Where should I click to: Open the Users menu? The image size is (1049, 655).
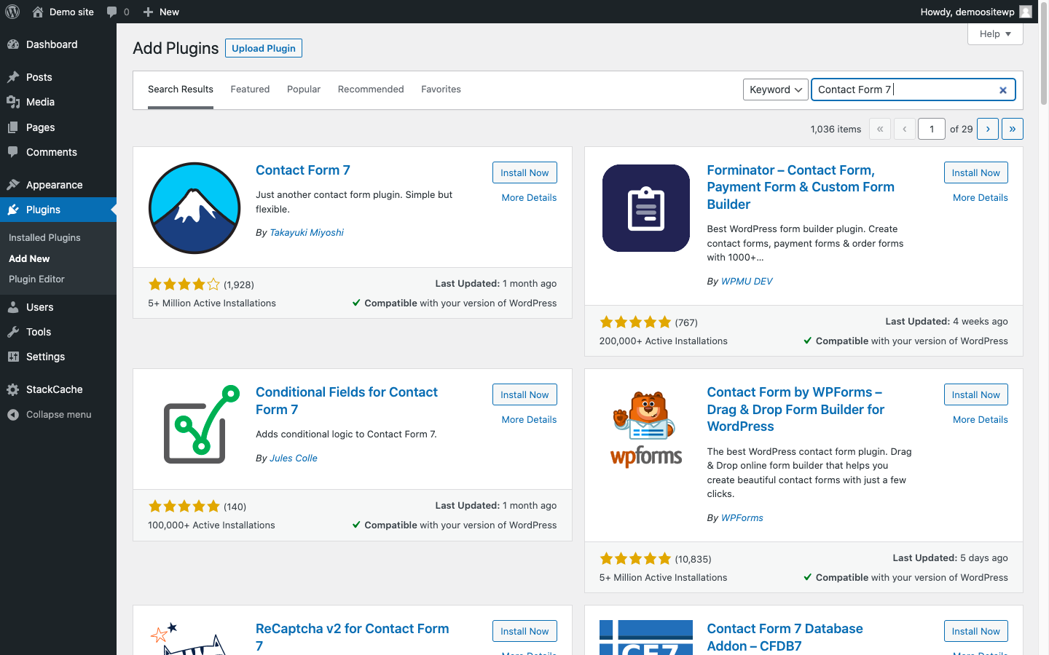pyautogui.click(x=58, y=307)
